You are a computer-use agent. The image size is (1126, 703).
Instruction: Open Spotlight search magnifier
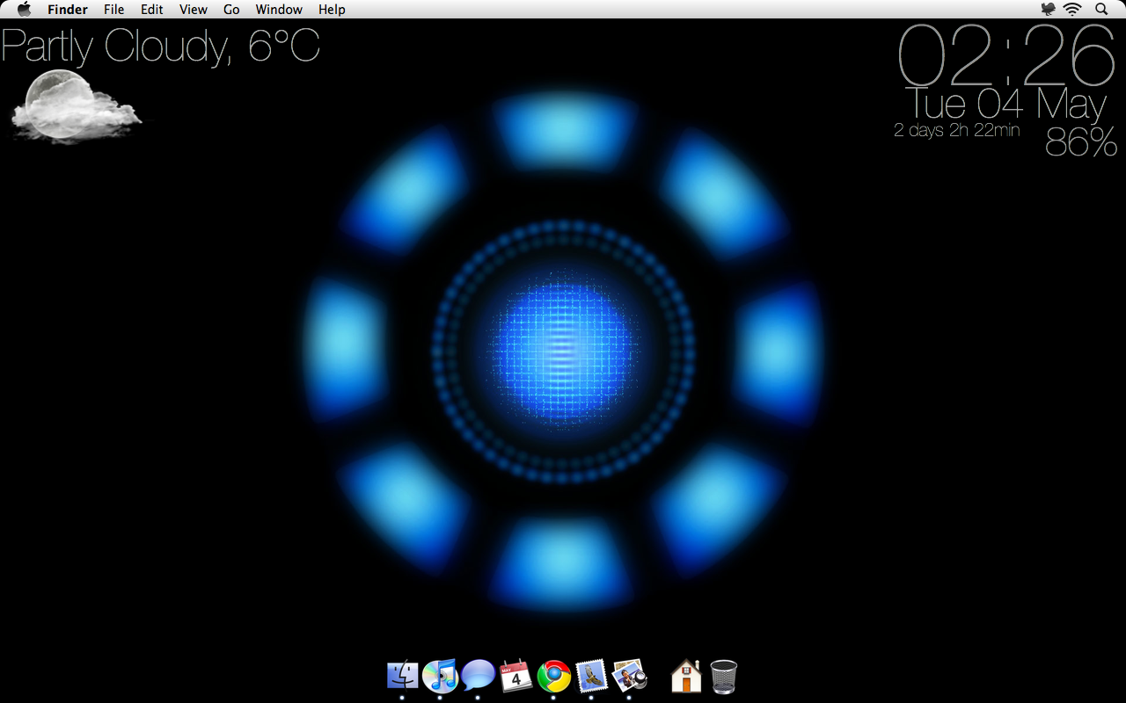[x=1101, y=9]
